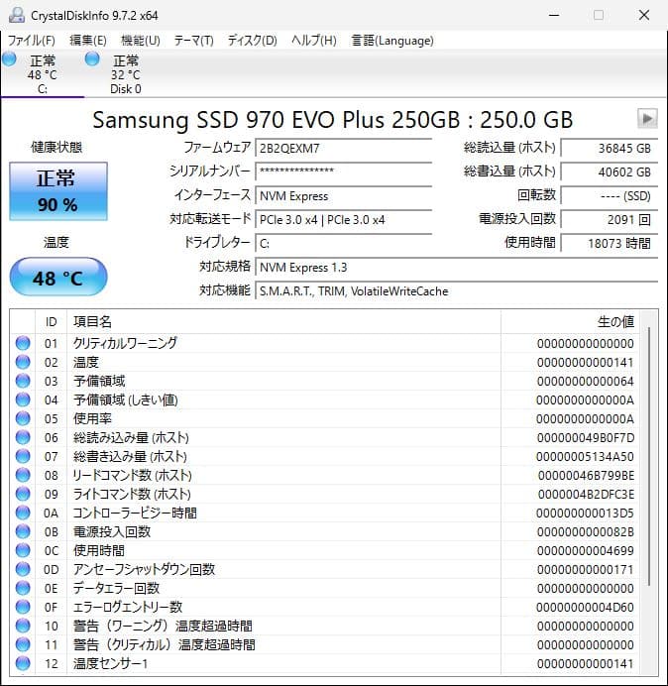Open the 機能(U) menu
Image resolution: width=668 pixels, height=686 pixels.
pyautogui.click(x=141, y=41)
